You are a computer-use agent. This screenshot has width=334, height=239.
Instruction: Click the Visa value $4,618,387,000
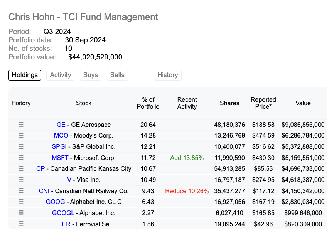[303, 180]
